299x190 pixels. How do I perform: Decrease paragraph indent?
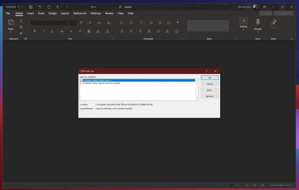click(151, 23)
